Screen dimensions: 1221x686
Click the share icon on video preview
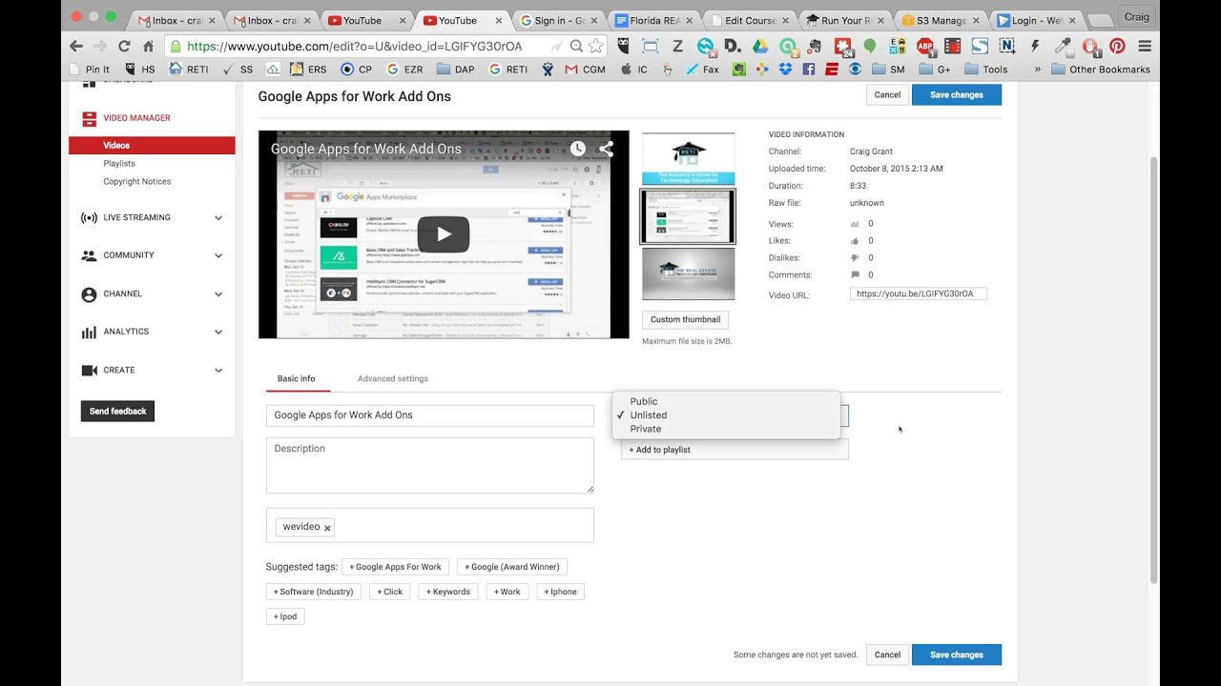click(x=607, y=149)
